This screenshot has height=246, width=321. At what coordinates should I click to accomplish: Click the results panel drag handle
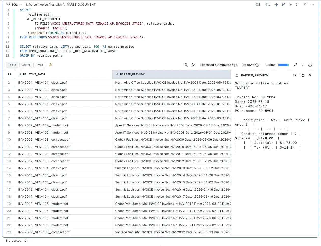[x=160, y=236]
